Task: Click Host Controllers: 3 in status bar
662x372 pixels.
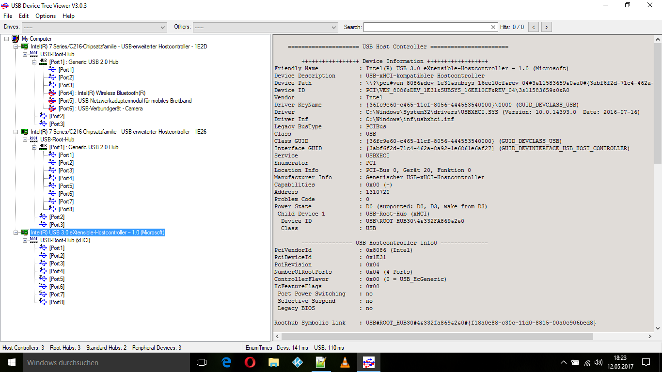Action: coord(23,348)
